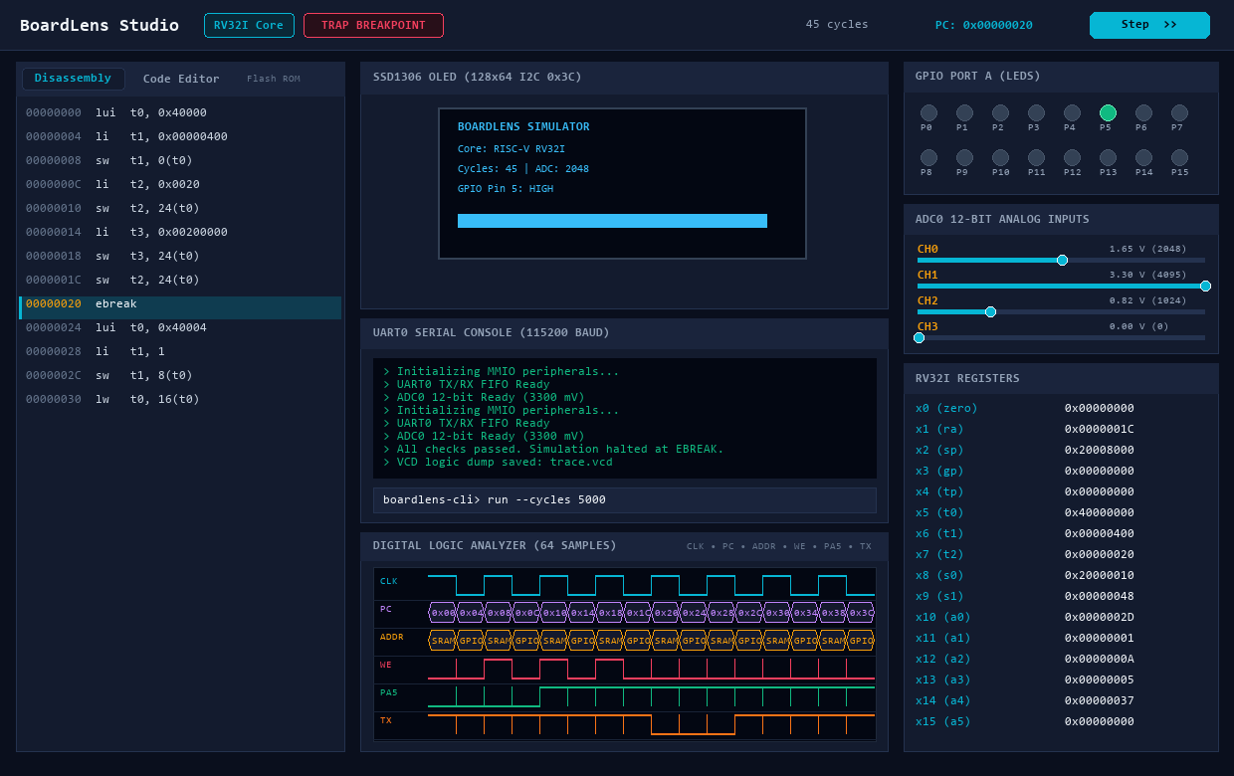
Task: Select instruction at address 0000001C
Action: click(x=180, y=280)
